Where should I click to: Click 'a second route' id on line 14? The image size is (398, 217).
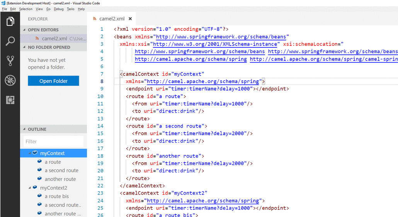180,126
